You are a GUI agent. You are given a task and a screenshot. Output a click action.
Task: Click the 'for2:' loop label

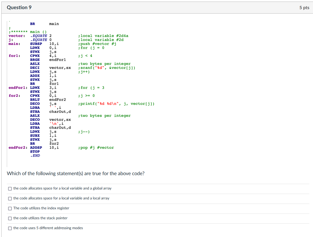(14, 96)
